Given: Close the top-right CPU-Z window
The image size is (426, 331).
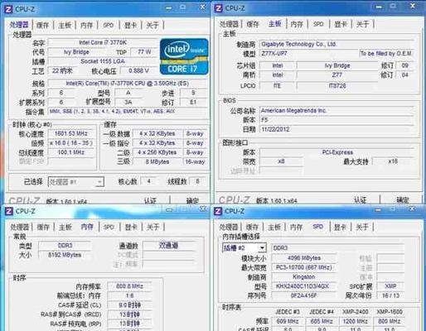Looking at the screenshot, I should pos(413,6).
